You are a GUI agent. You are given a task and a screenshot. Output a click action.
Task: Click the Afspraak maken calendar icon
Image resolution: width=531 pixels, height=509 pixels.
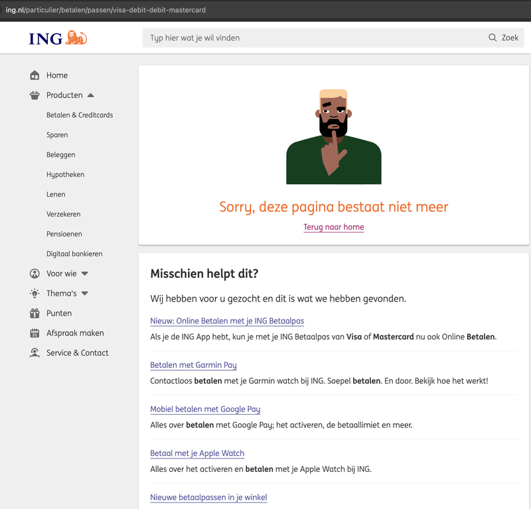pyautogui.click(x=35, y=333)
